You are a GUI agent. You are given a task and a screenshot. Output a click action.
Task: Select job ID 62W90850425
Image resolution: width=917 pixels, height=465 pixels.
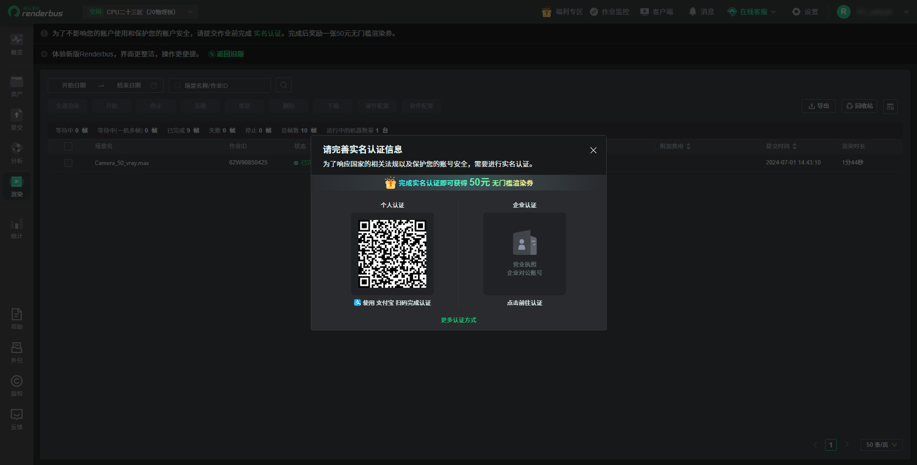248,163
